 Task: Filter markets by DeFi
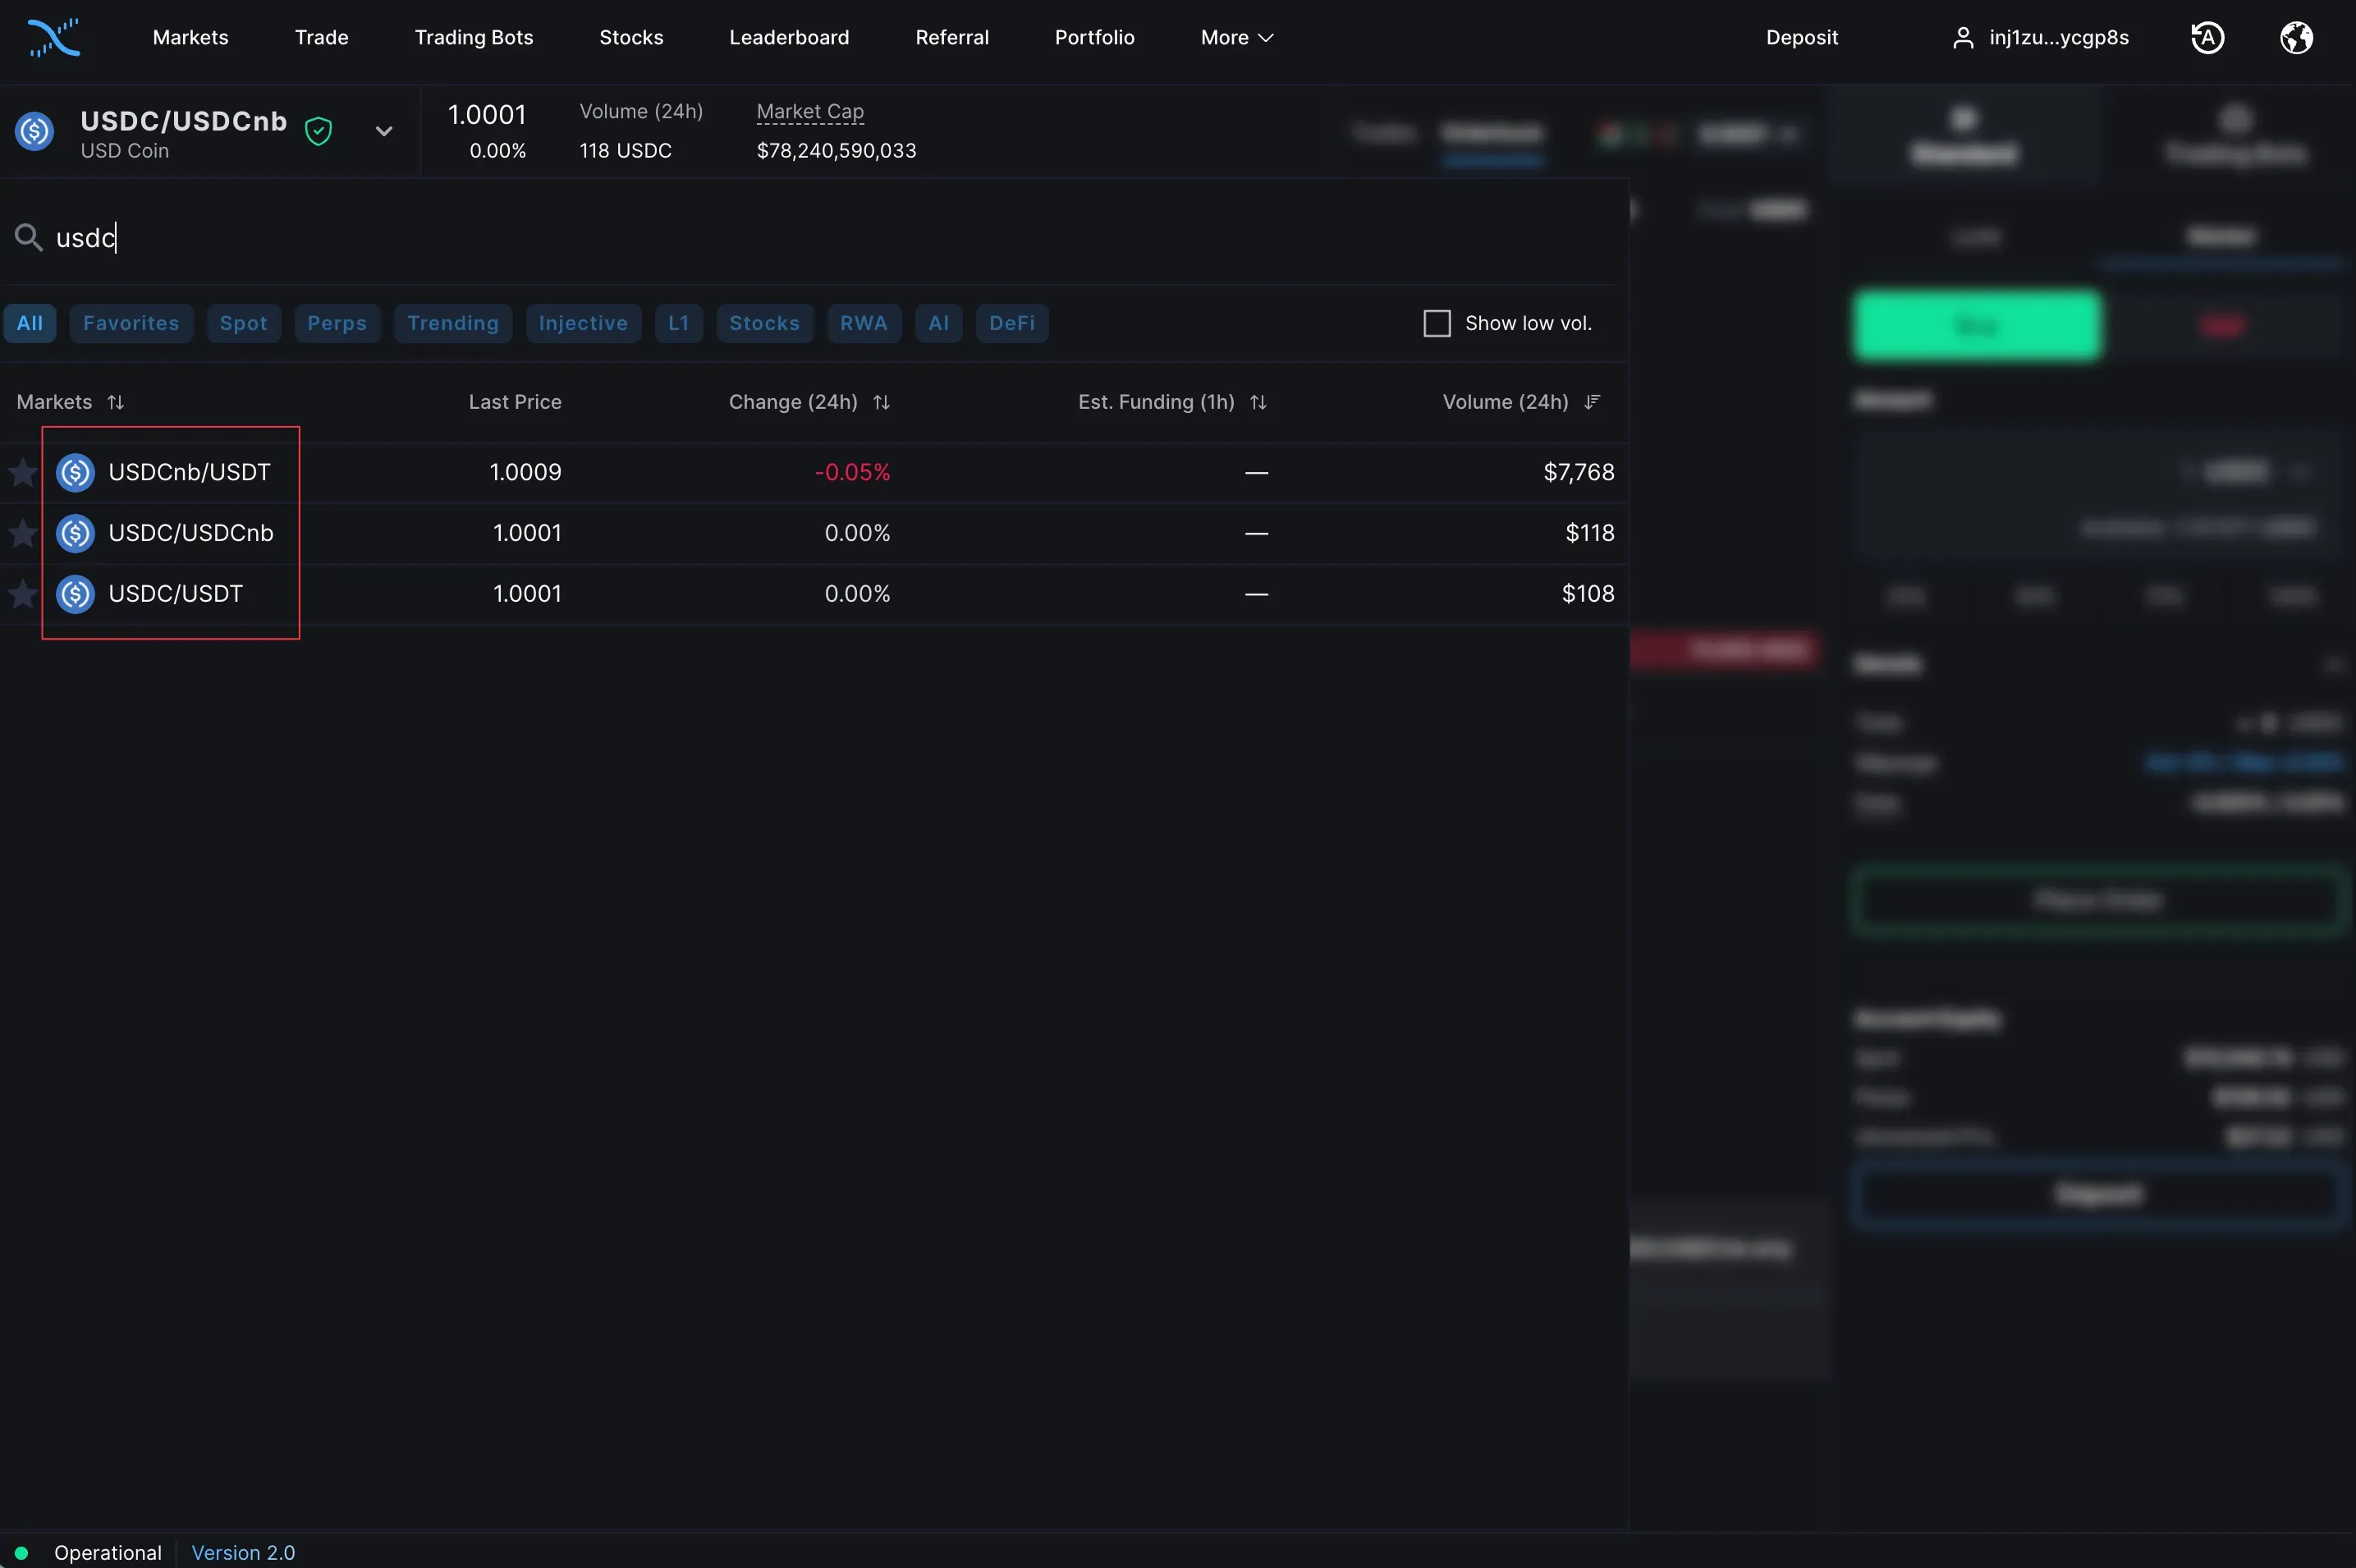click(x=1012, y=323)
